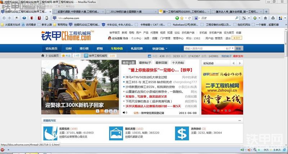Collapse the 挖掘机专区 section
The image size is (288, 154).
pos(239,121)
